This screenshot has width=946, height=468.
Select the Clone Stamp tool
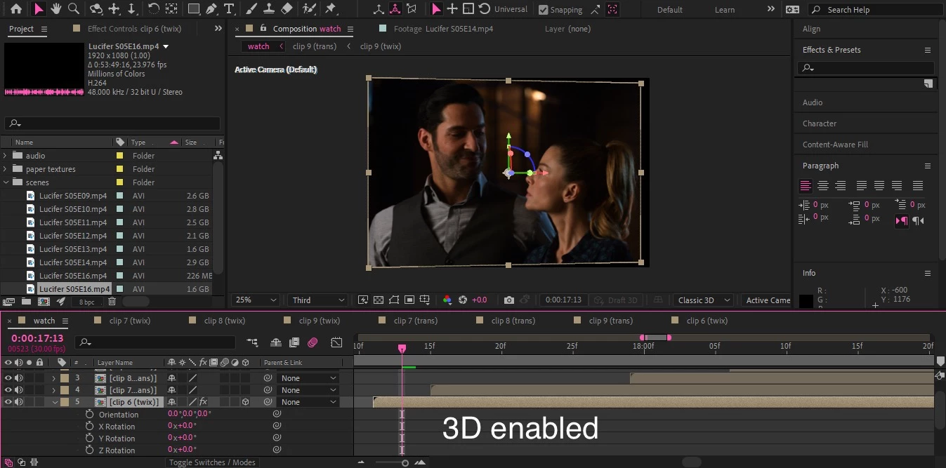(269, 9)
